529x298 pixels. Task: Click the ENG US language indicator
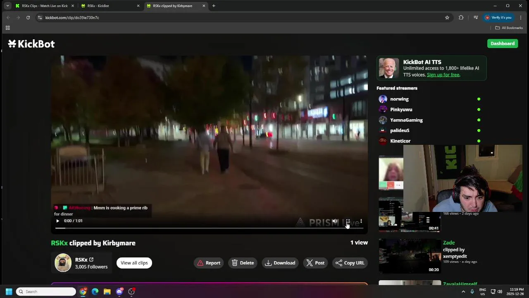pyautogui.click(x=483, y=291)
